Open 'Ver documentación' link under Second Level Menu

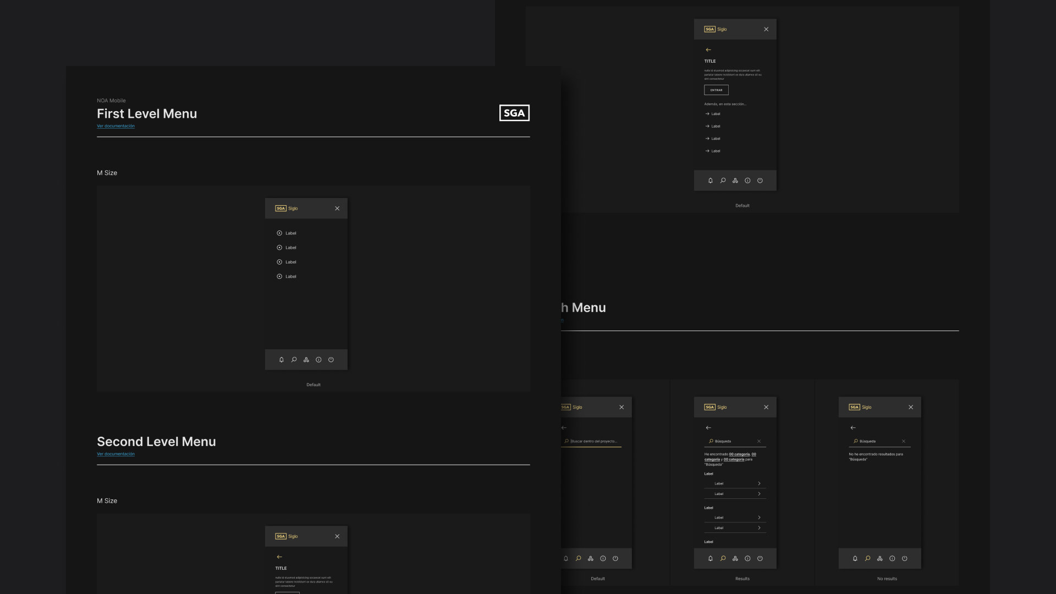[116, 454]
